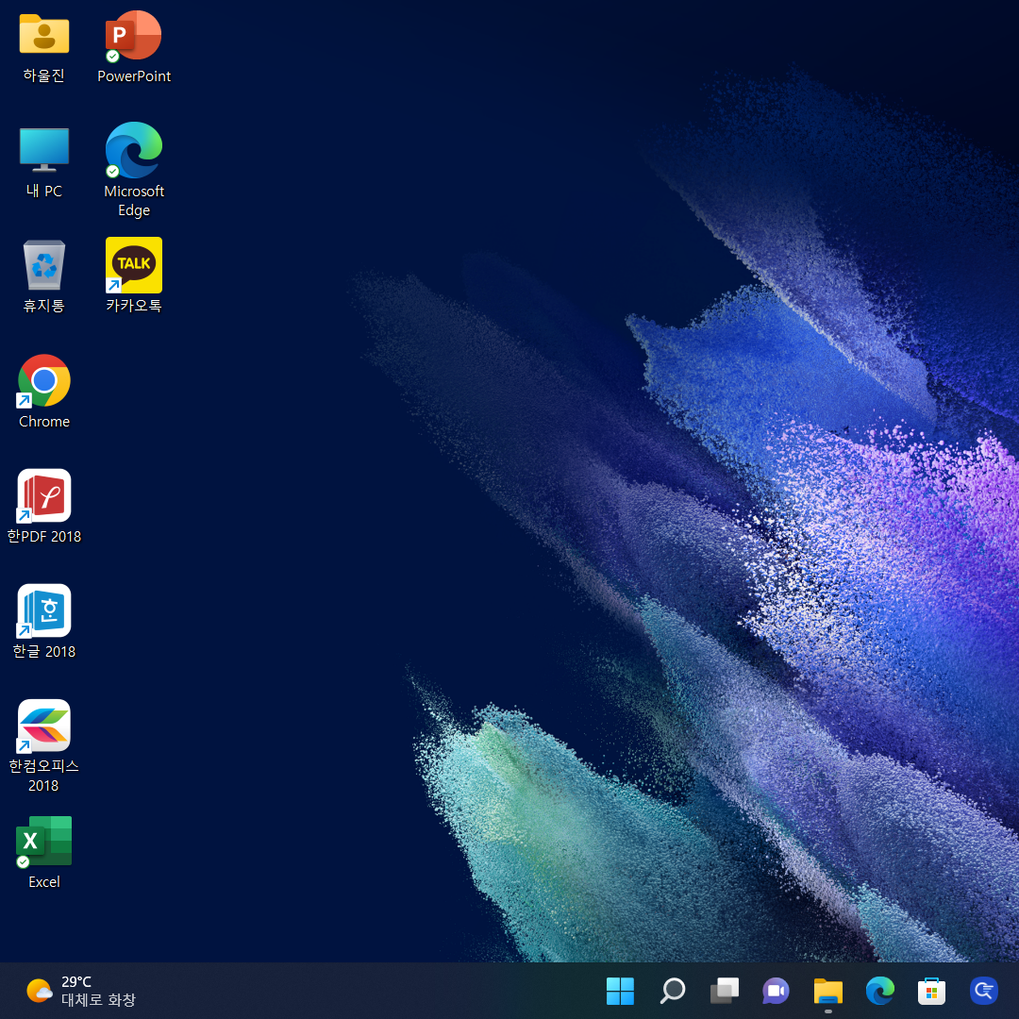
Task: Select the PowerPoint desktop shortcut
Action: pos(133,36)
